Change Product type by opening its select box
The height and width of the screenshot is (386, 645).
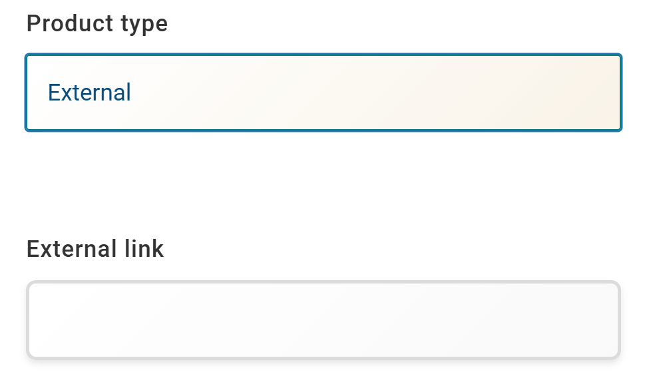pyautogui.click(x=323, y=93)
